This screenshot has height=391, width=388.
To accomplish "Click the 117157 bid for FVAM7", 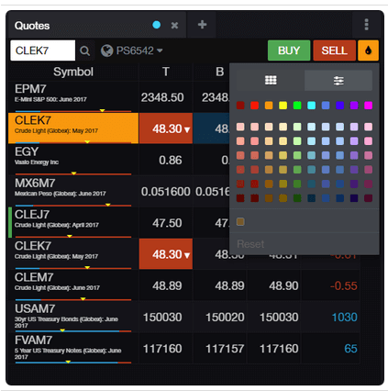I will [225, 349].
